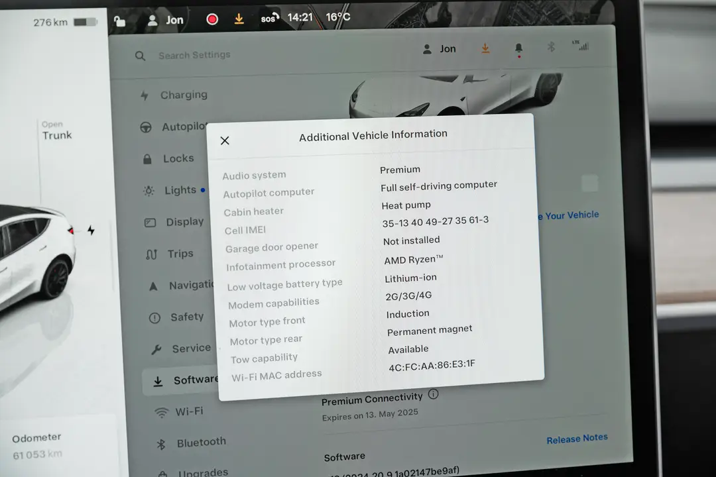
Task: Open the Jon profile in settings header
Action: click(440, 49)
